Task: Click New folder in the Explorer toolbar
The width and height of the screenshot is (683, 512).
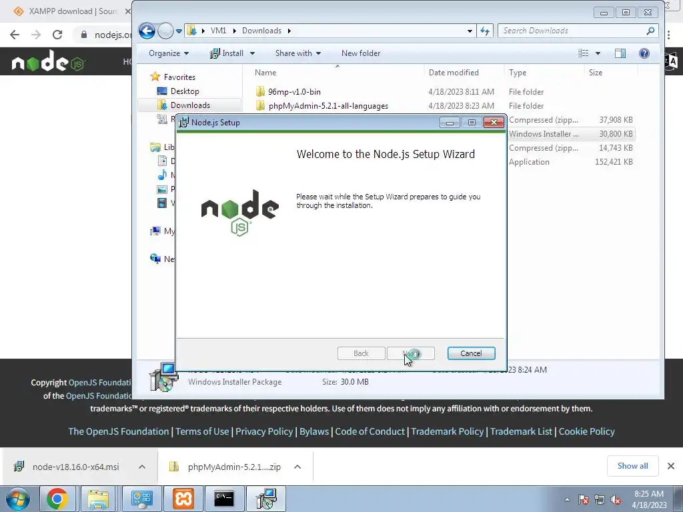Action: point(361,53)
